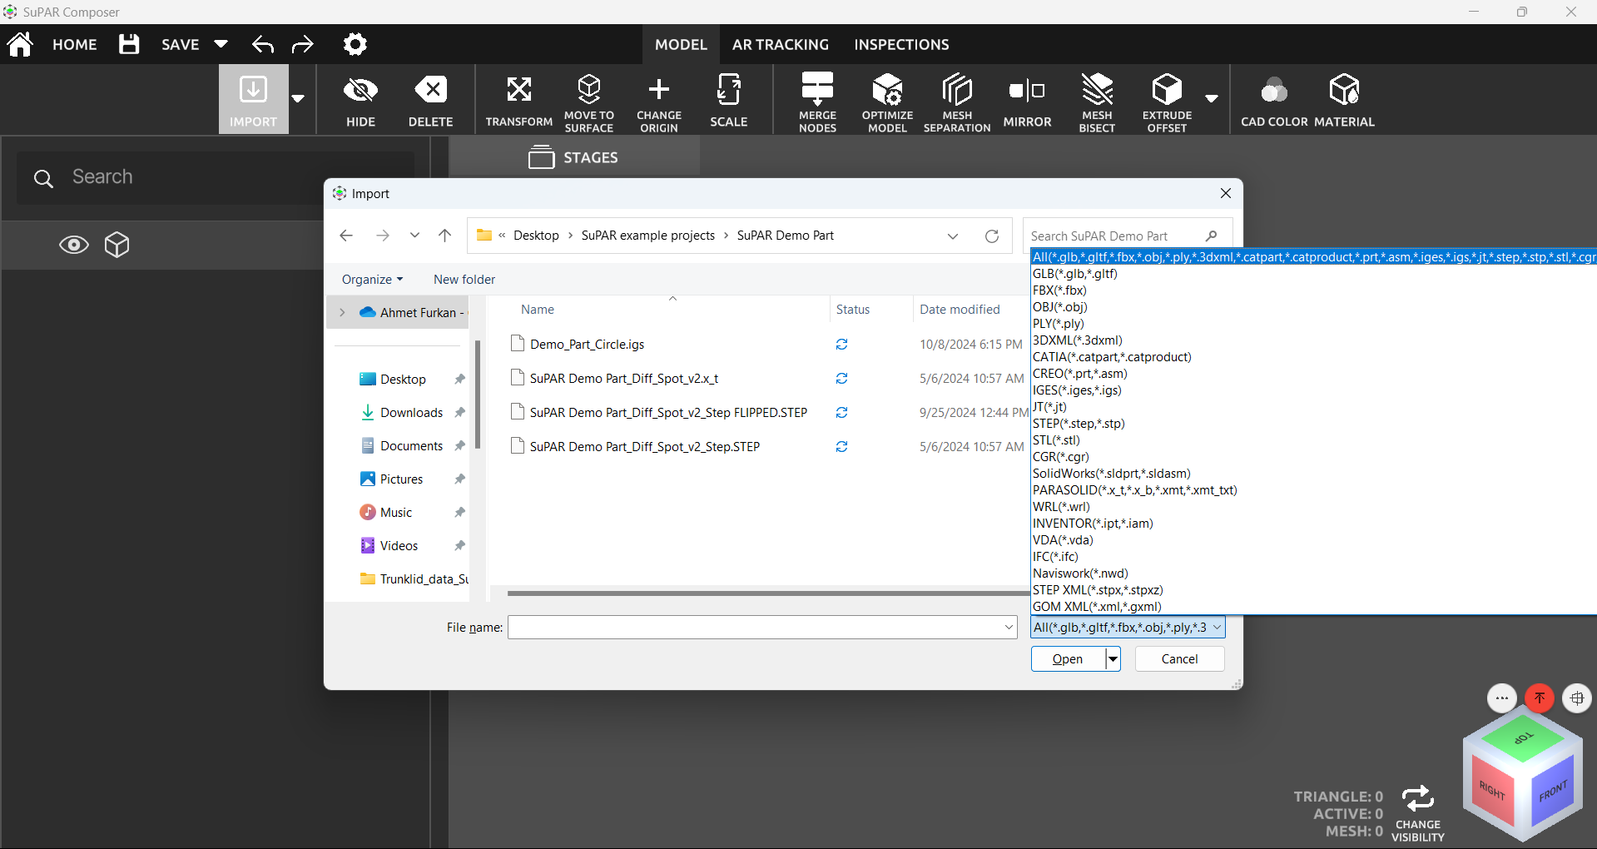Open the file type filter combo box
Viewport: 1597px width, 849px height.
tap(1128, 628)
